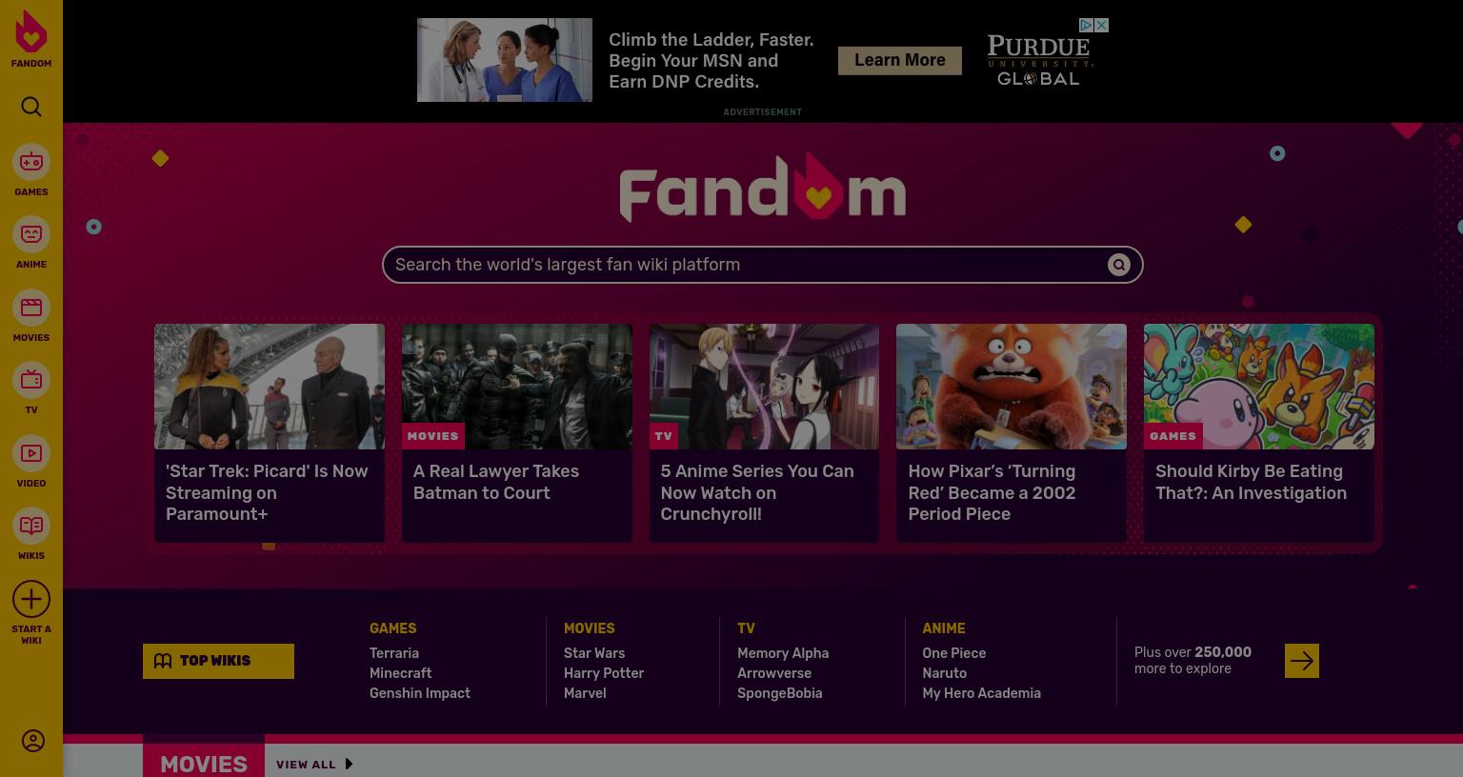This screenshot has width=1463, height=777.
Task: Open the Wikis book icon
Action: tap(31, 526)
